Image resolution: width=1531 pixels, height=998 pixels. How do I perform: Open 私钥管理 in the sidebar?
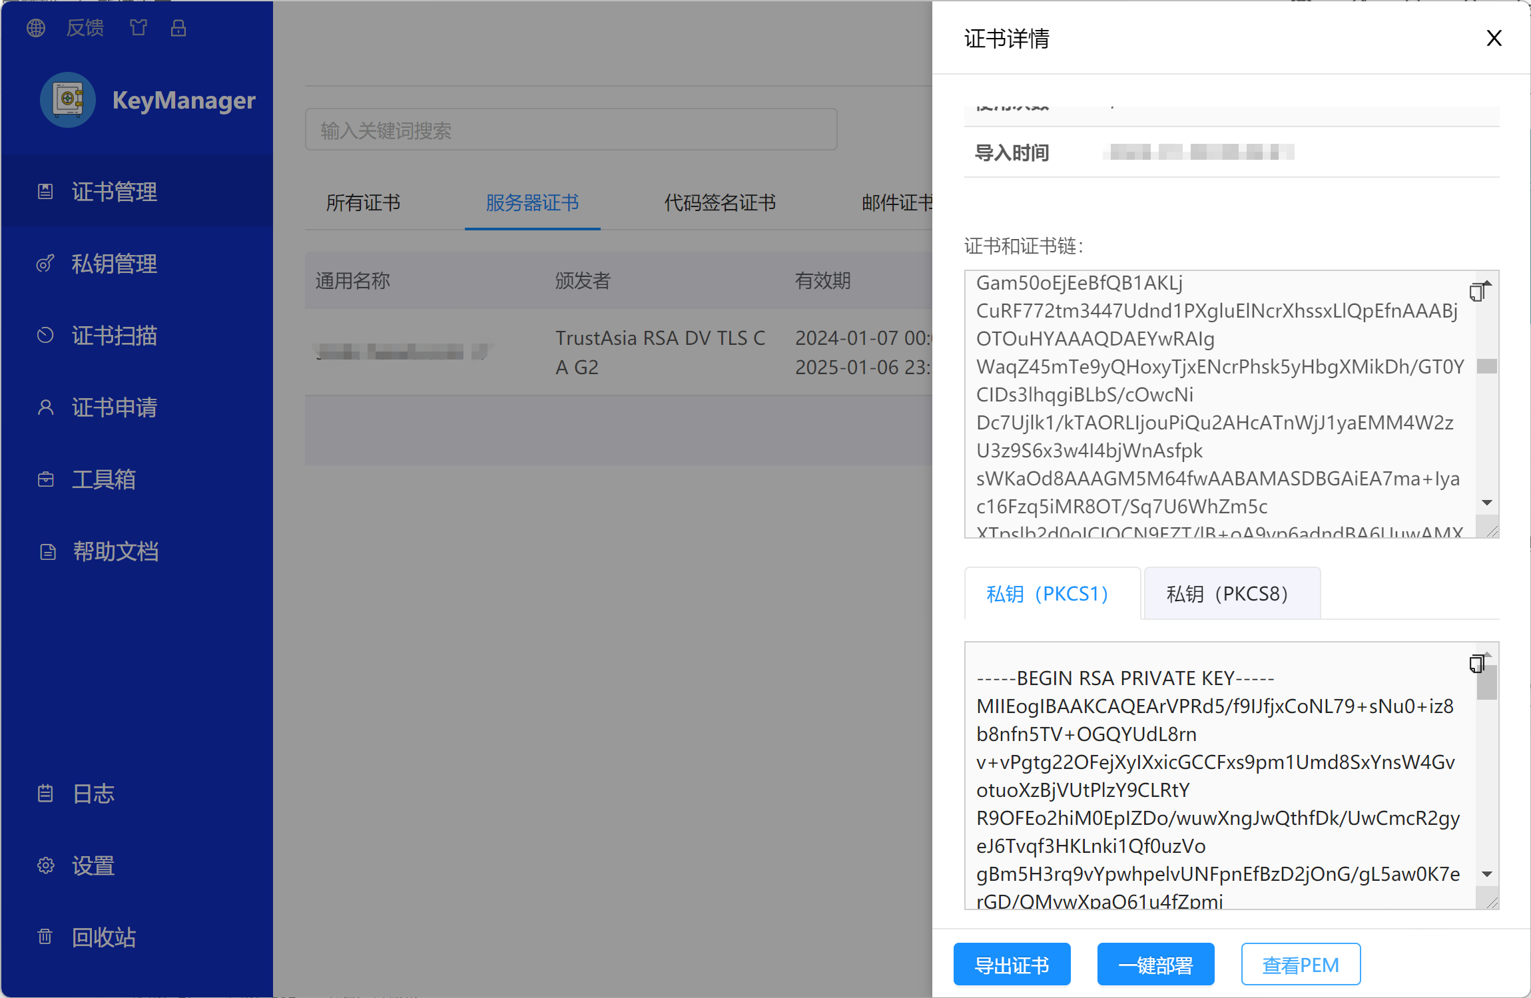(x=115, y=264)
